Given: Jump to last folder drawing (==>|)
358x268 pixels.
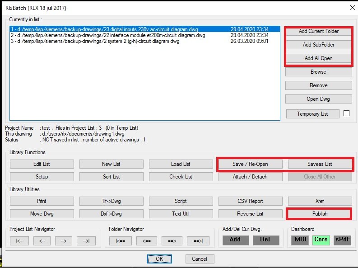Looking at the screenshot, I should click(x=198, y=241).
